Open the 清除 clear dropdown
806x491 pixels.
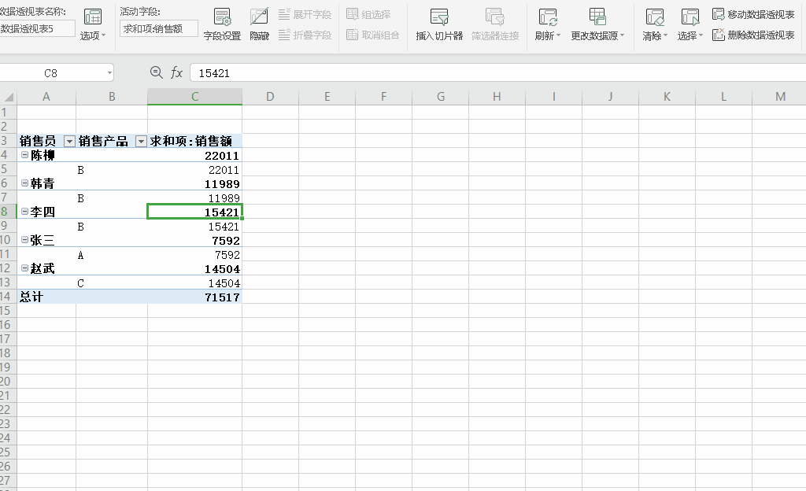click(x=654, y=36)
